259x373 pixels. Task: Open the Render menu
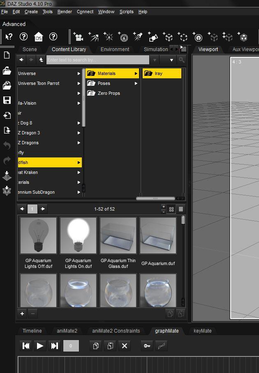(65, 12)
